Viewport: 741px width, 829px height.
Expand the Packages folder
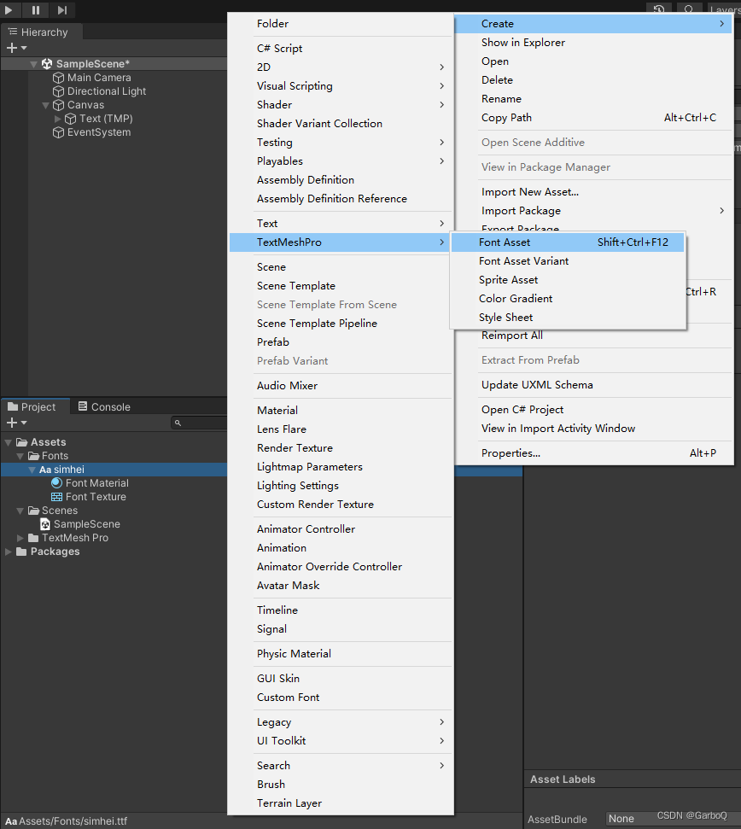(8, 552)
